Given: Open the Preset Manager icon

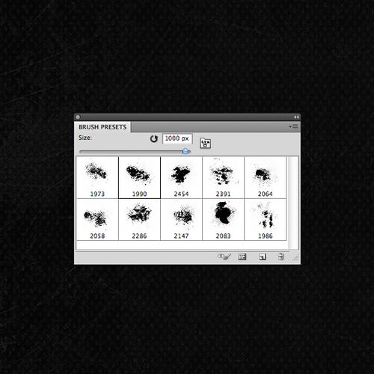Looking at the screenshot, I should 242,257.
